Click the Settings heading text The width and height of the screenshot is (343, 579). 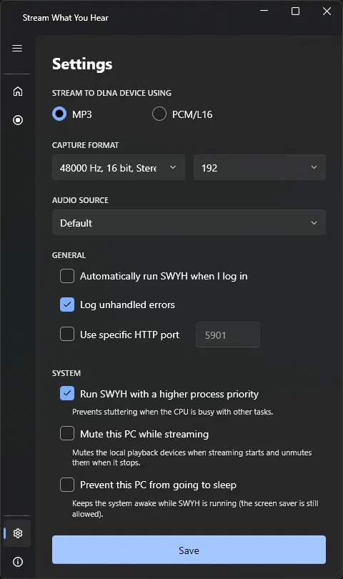tap(82, 64)
